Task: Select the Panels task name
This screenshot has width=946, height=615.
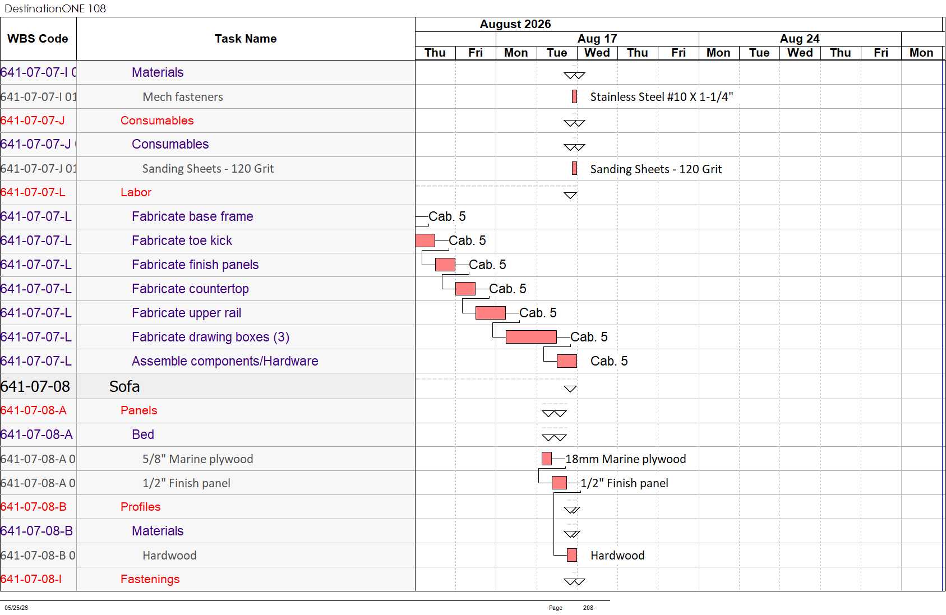Action: click(x=139, y=410)
